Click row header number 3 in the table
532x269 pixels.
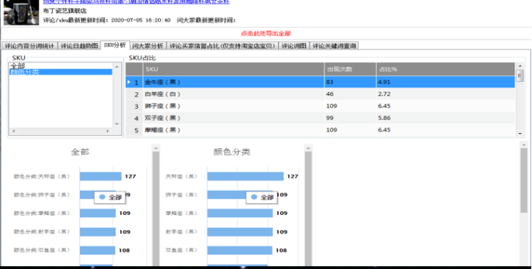pyautogui.click(x=135, y=107)
